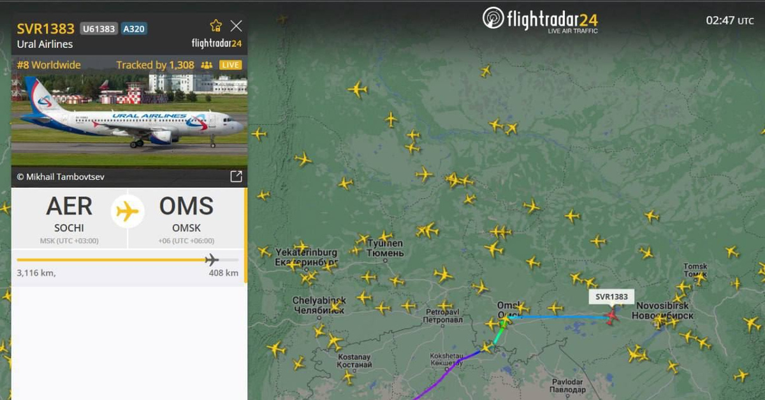The width and height of the screenshot is (765, 400).
Task: Select the SVR1383 map label
Action: point(611,297)
